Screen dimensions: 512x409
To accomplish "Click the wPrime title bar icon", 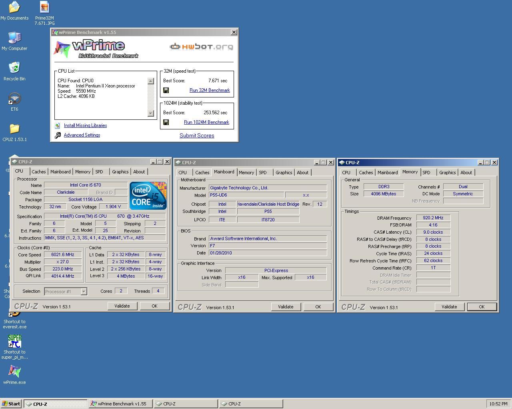I will tap(55, 32).
